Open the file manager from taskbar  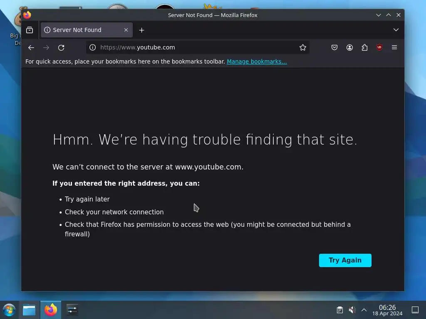point(29,310)
